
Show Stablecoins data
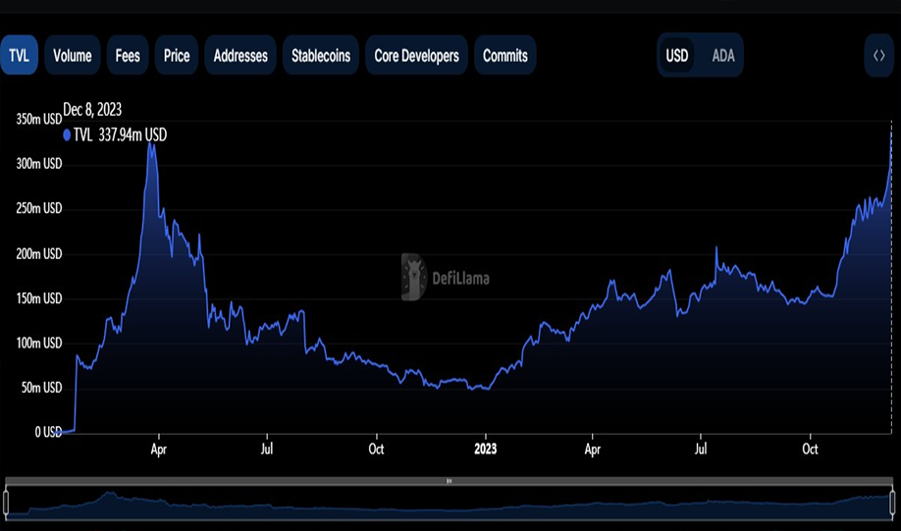(321, 55)
